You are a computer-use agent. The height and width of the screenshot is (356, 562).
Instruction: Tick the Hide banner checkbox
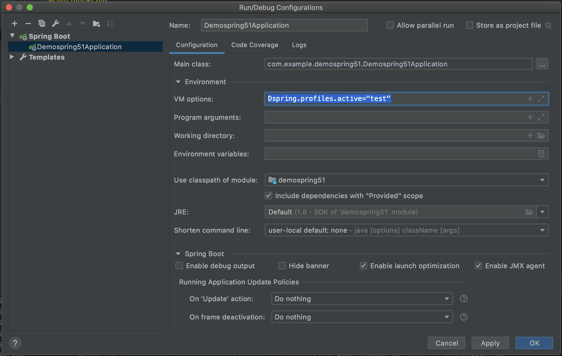point(282,266)
